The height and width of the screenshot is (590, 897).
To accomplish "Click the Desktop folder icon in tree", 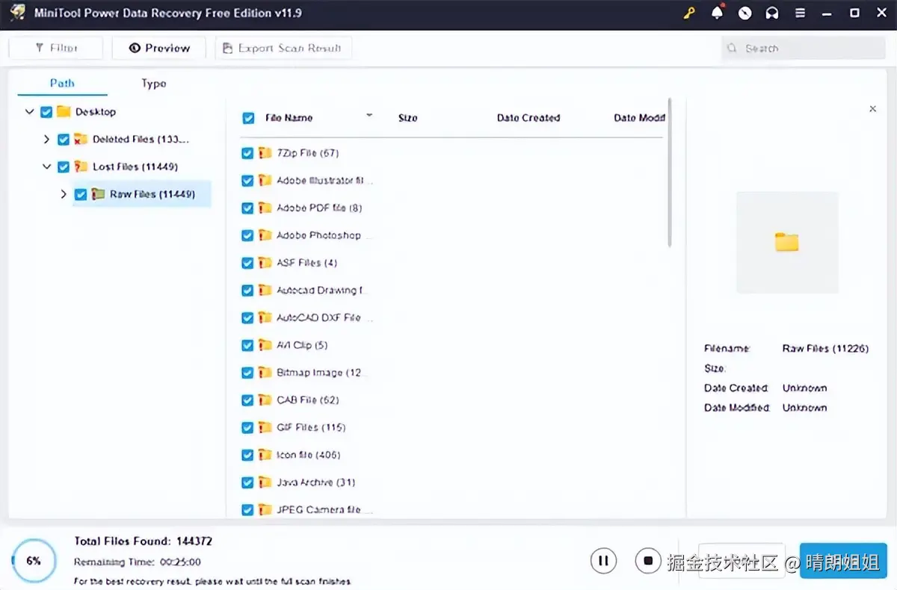I will 64,111.
